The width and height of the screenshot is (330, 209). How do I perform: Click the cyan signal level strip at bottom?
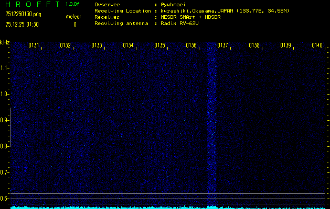168,207
